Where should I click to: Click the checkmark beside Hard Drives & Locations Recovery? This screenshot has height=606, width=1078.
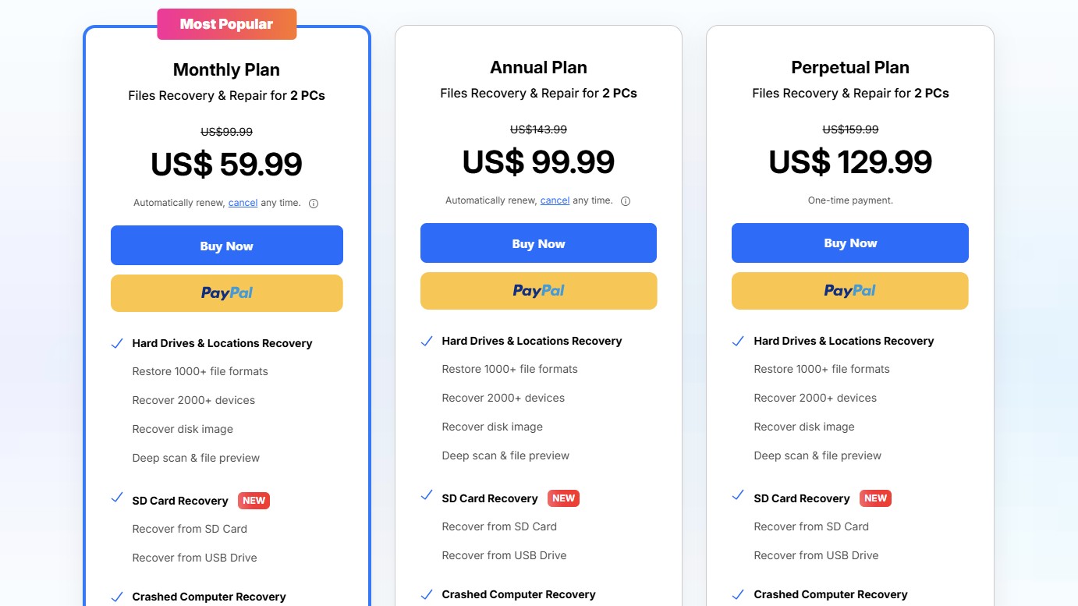tap(117, 342)
